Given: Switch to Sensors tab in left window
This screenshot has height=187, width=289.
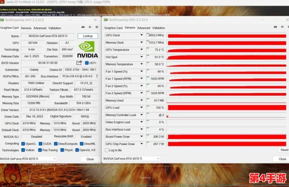Looking at the screenshot, I should (x=26, y=28).
